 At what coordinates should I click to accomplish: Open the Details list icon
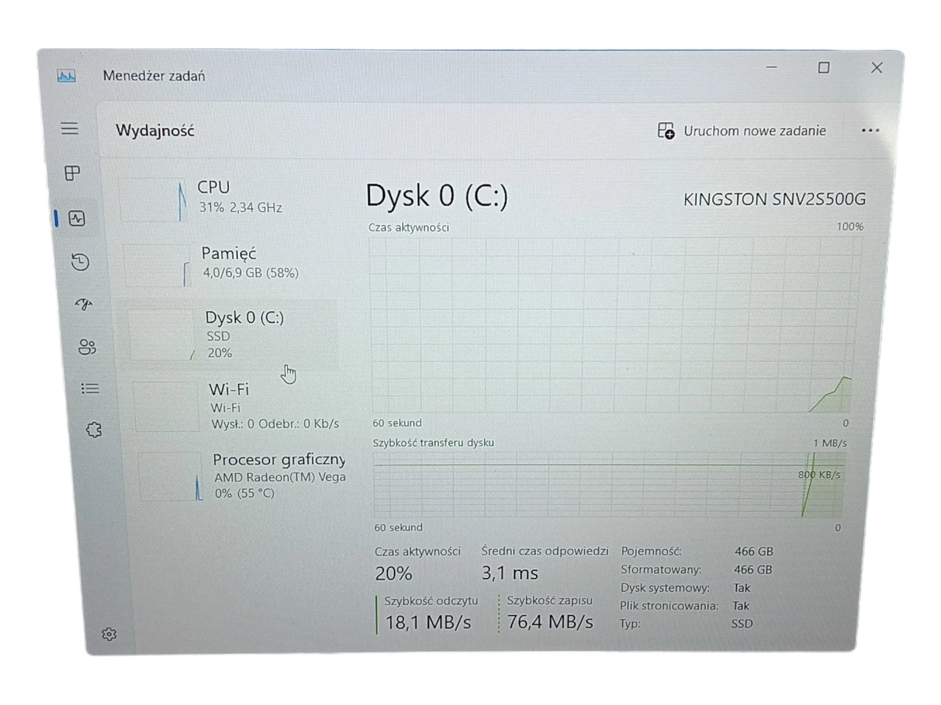[90, 388]
